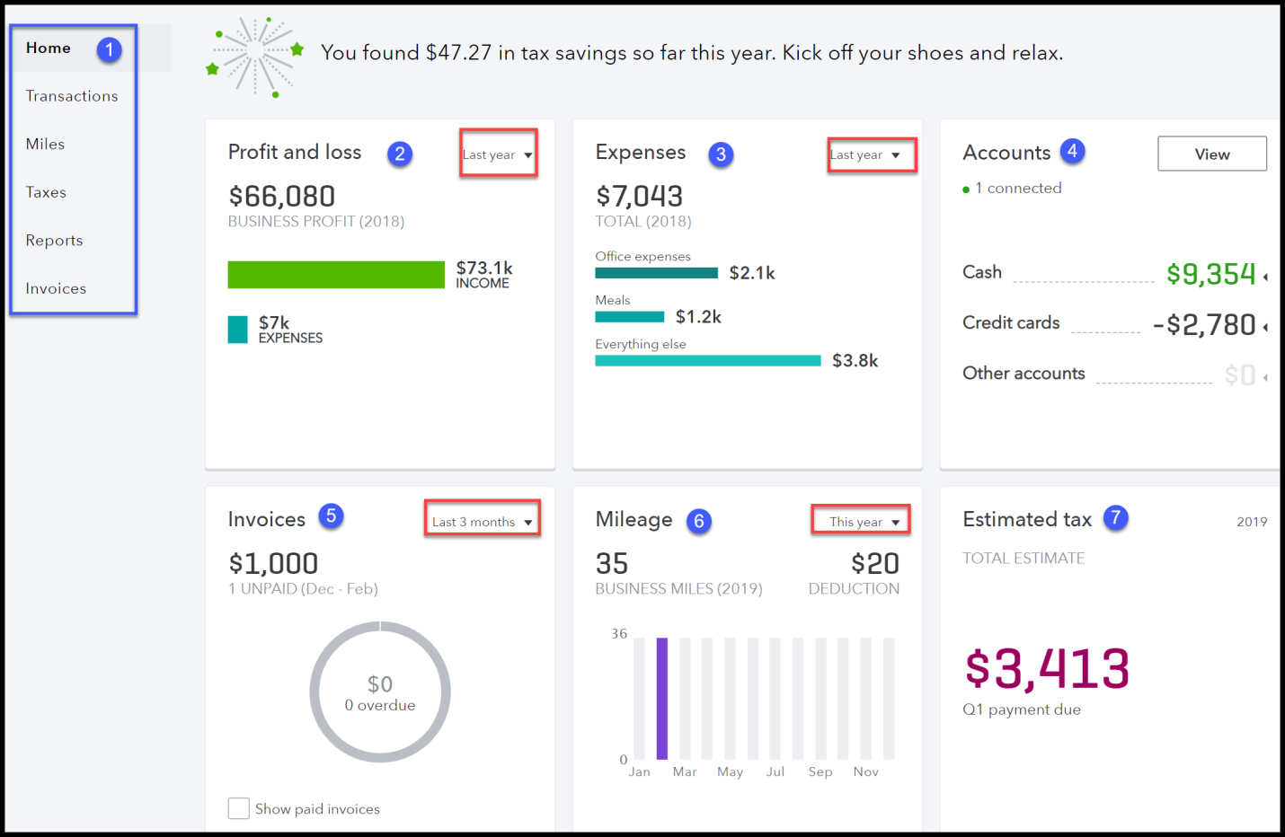Click the arrow beside Other accounts amount

[1265, 377]
